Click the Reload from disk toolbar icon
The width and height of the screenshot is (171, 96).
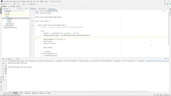tap(6, 4)
